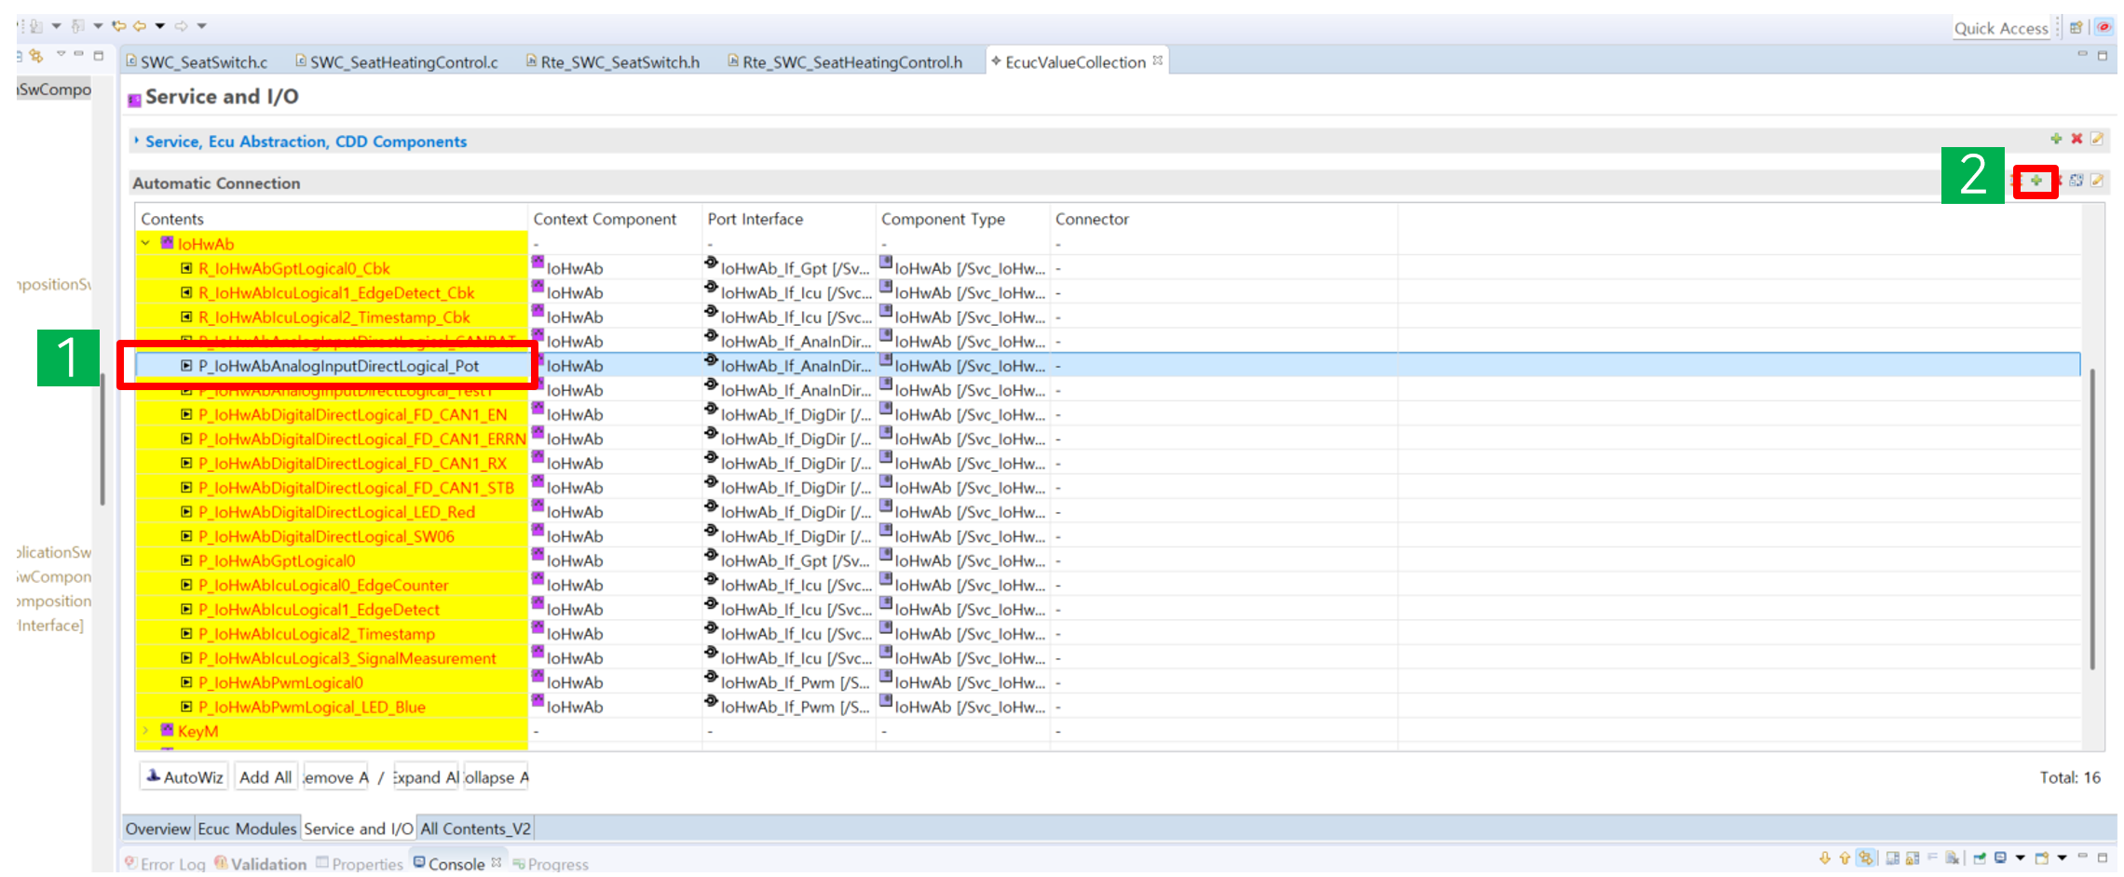The height and width of the screenshot is (877, 2124).
Task: Click green plus icon in Automatic Connection header
Action: 2035,181
